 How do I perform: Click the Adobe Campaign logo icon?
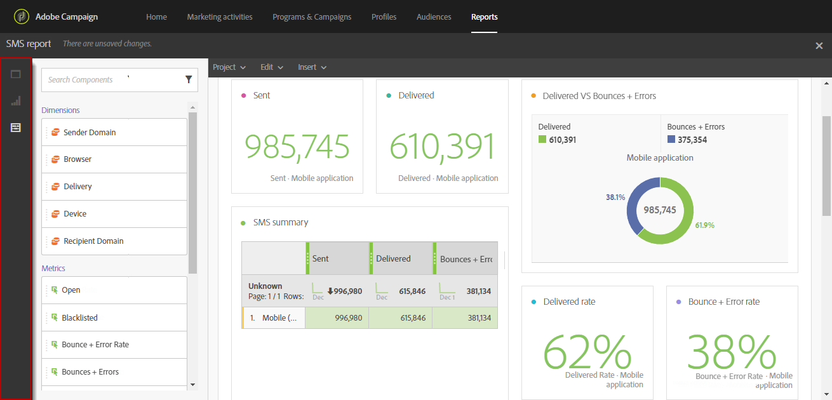pyautogui.click(x=22, y=17)
